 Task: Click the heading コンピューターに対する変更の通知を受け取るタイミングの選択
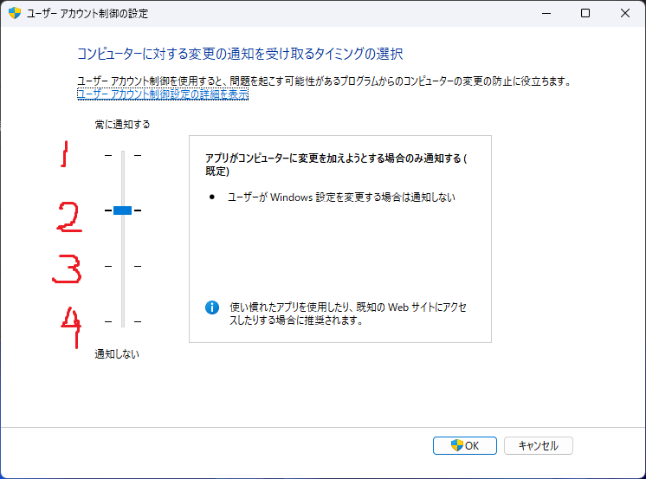pyautogui.click(x=240, y=54)
